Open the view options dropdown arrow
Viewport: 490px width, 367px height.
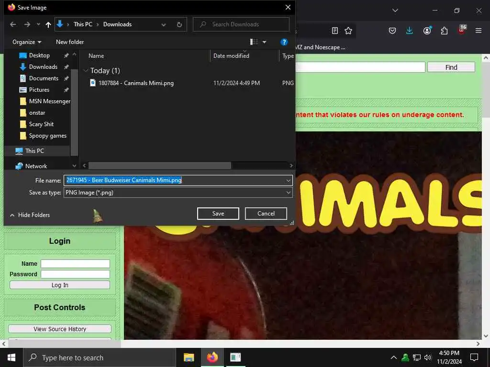pos(264,42)
